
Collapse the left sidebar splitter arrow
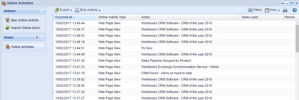tap(52, 92)
